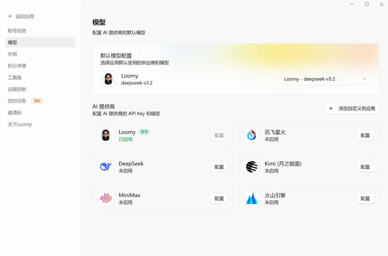The width and height of the screenshot is (388, 256).
Task: Click the back arrow icon beside 返回应用
Action: pos(10,16)
